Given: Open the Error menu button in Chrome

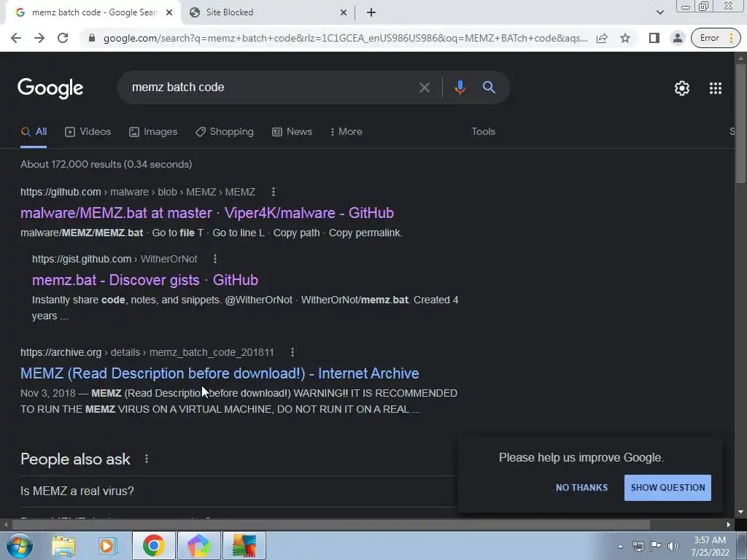Looking at the screenshot, I should coord(716,38).
